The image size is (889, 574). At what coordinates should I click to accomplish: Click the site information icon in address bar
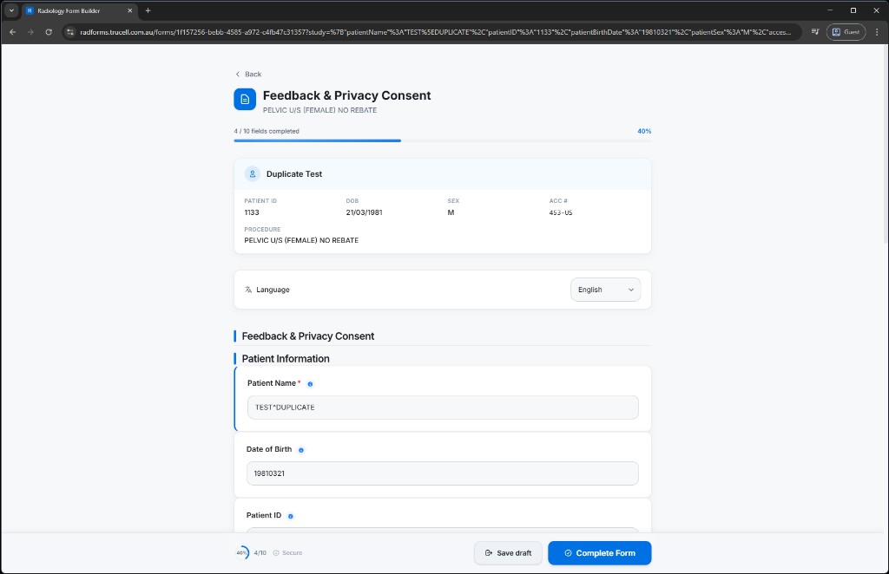pyautogui.click(x=70, y=32)
